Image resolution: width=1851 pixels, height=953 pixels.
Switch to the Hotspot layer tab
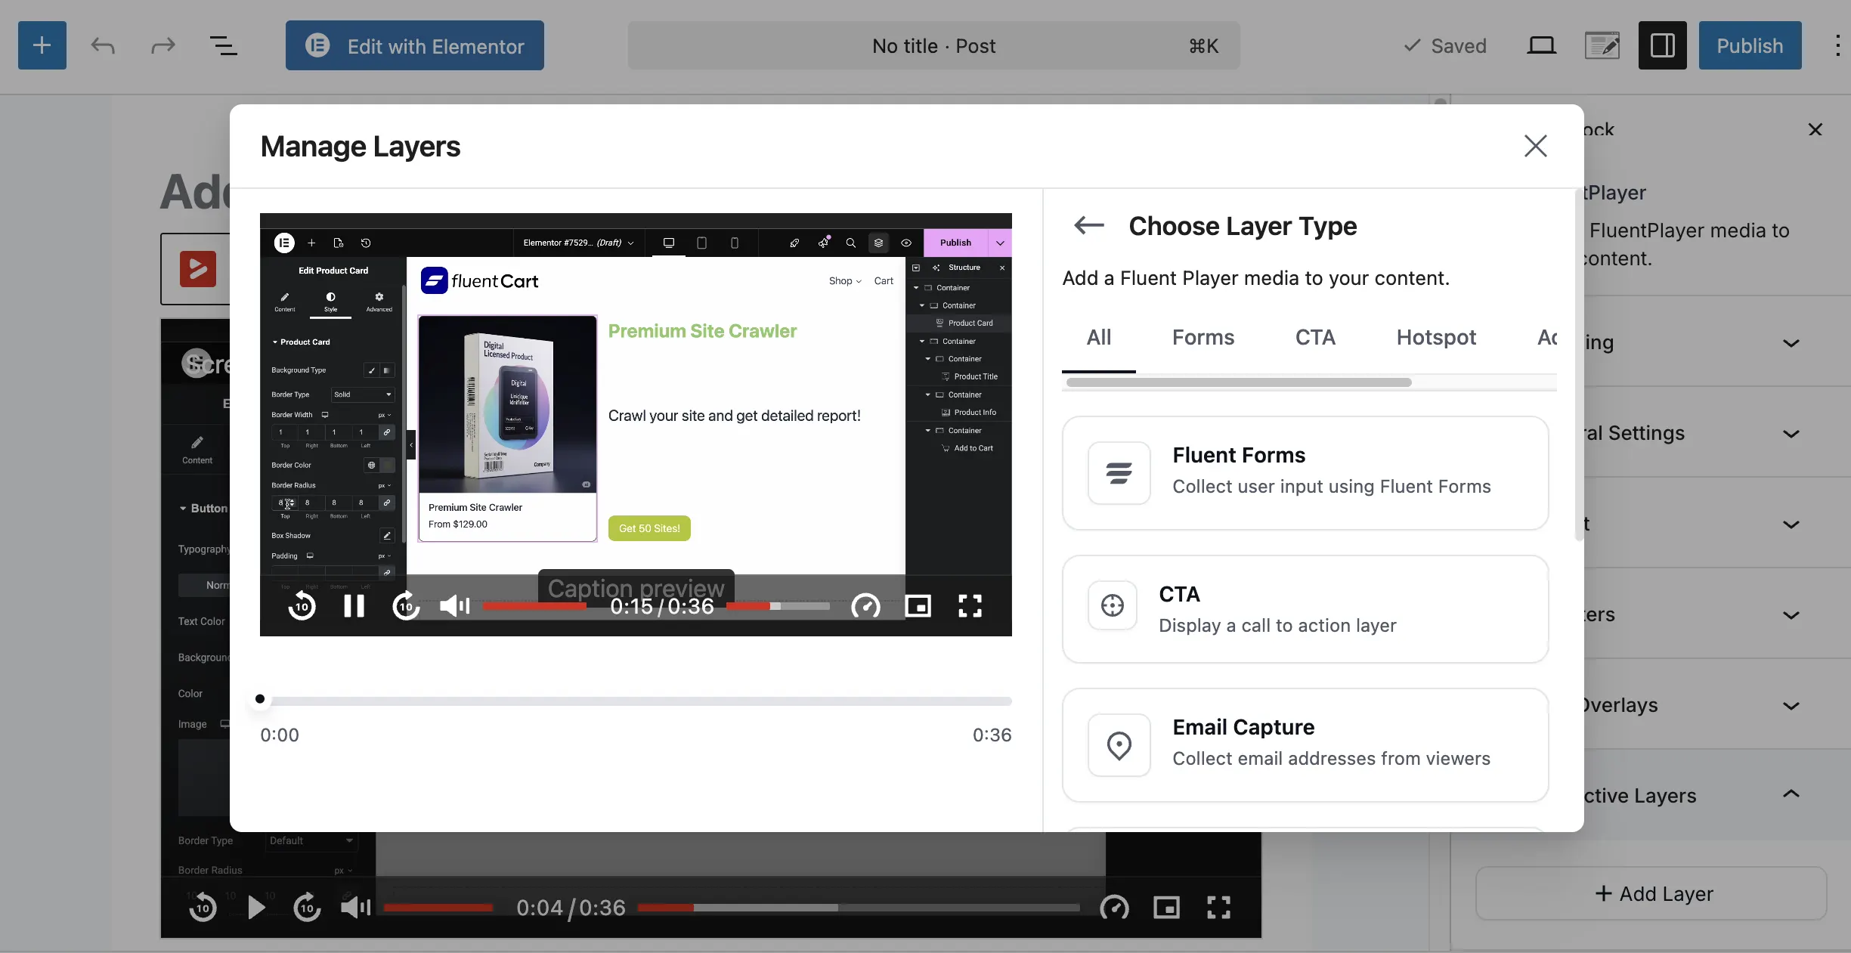1435,337
